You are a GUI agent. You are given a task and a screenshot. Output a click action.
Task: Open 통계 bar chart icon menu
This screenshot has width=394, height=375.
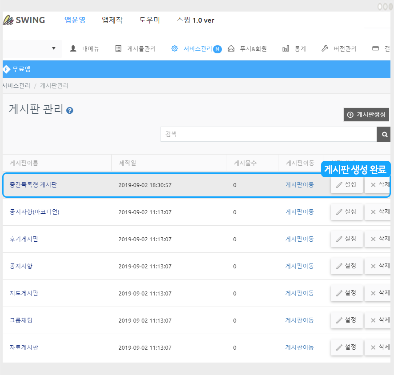point(294,49)
